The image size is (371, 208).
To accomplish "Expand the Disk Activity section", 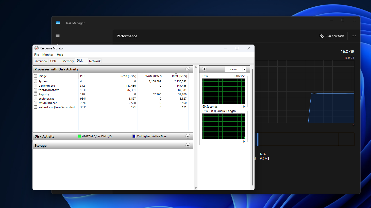I will tap(188, 136).
